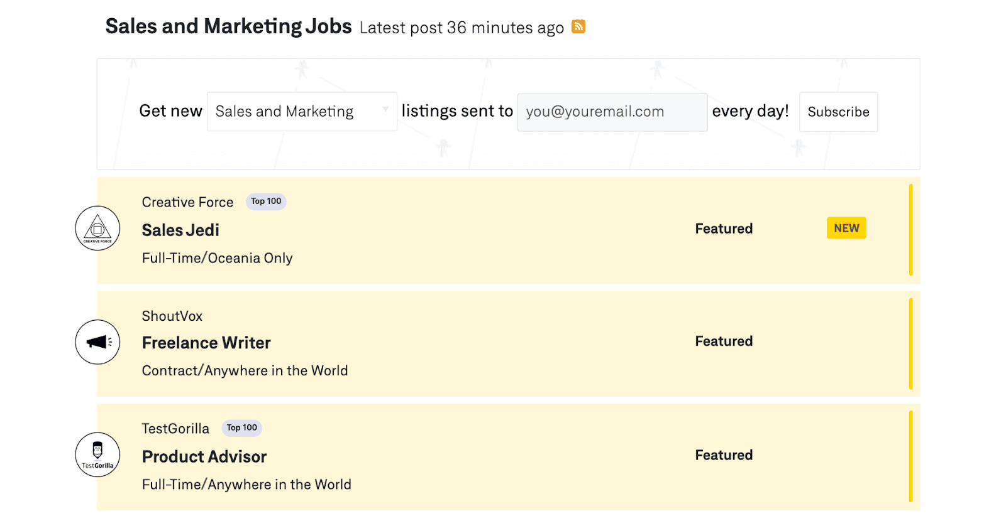Click the Full-Time/Anywhere in the World text
1006x516 pixels.
pos(246,485)
